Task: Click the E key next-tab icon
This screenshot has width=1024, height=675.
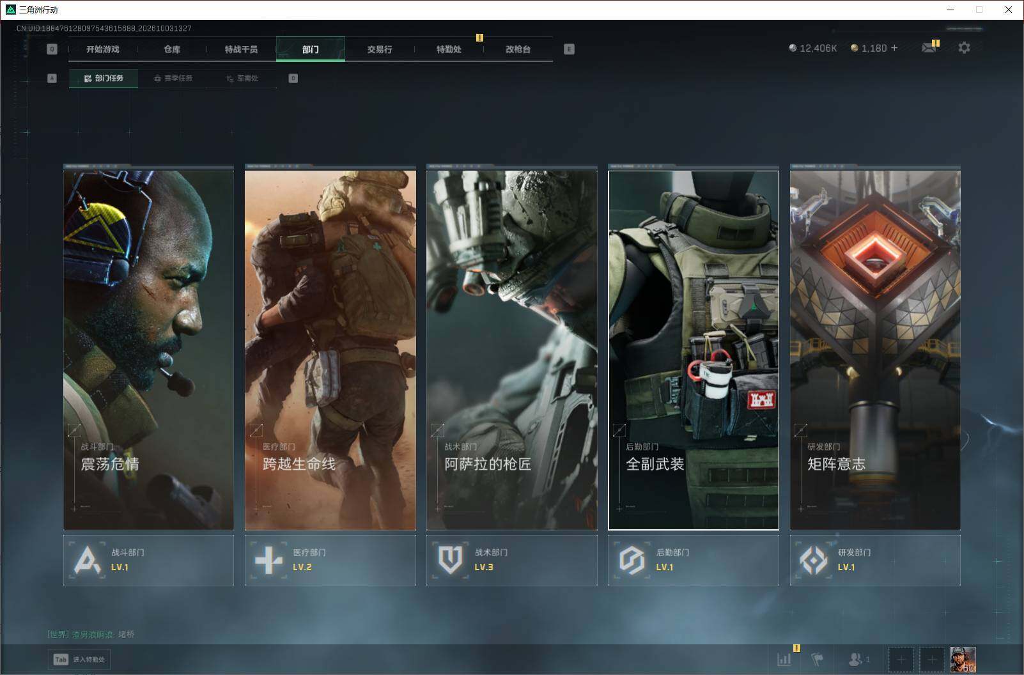Action: [569, 49]
